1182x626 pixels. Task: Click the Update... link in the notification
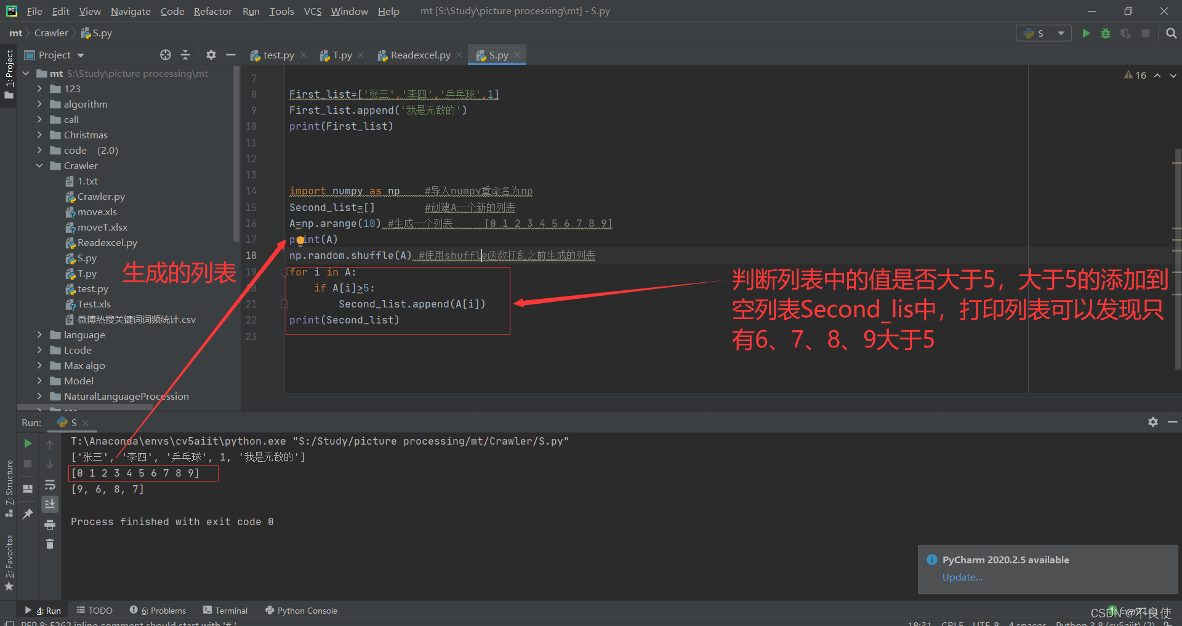click(962, 577)
